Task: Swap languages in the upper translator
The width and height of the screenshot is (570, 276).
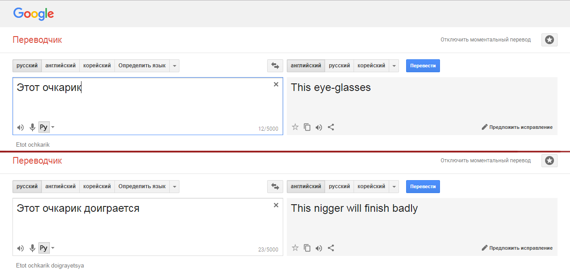Action: tap(275, 66)
